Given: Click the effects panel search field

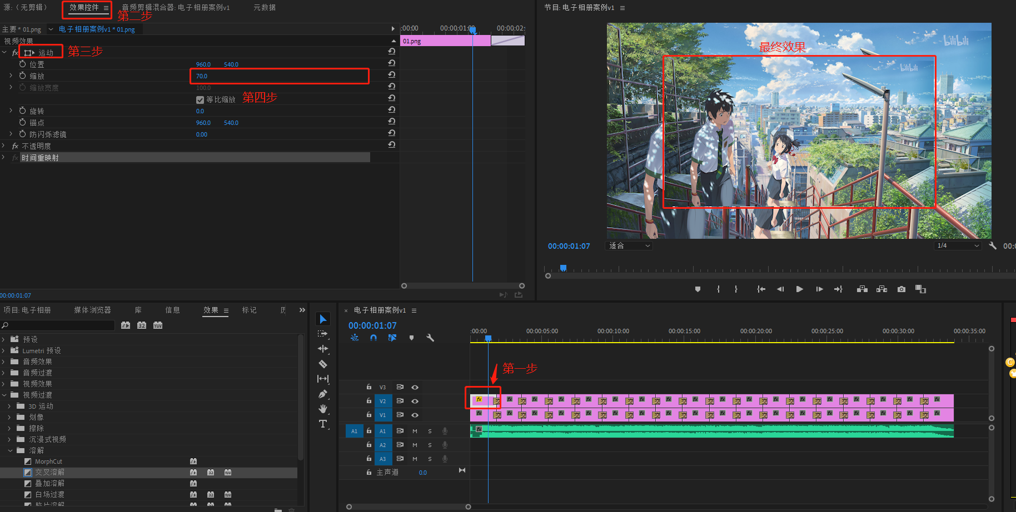Looking at the screenshot, I should 58,325.
